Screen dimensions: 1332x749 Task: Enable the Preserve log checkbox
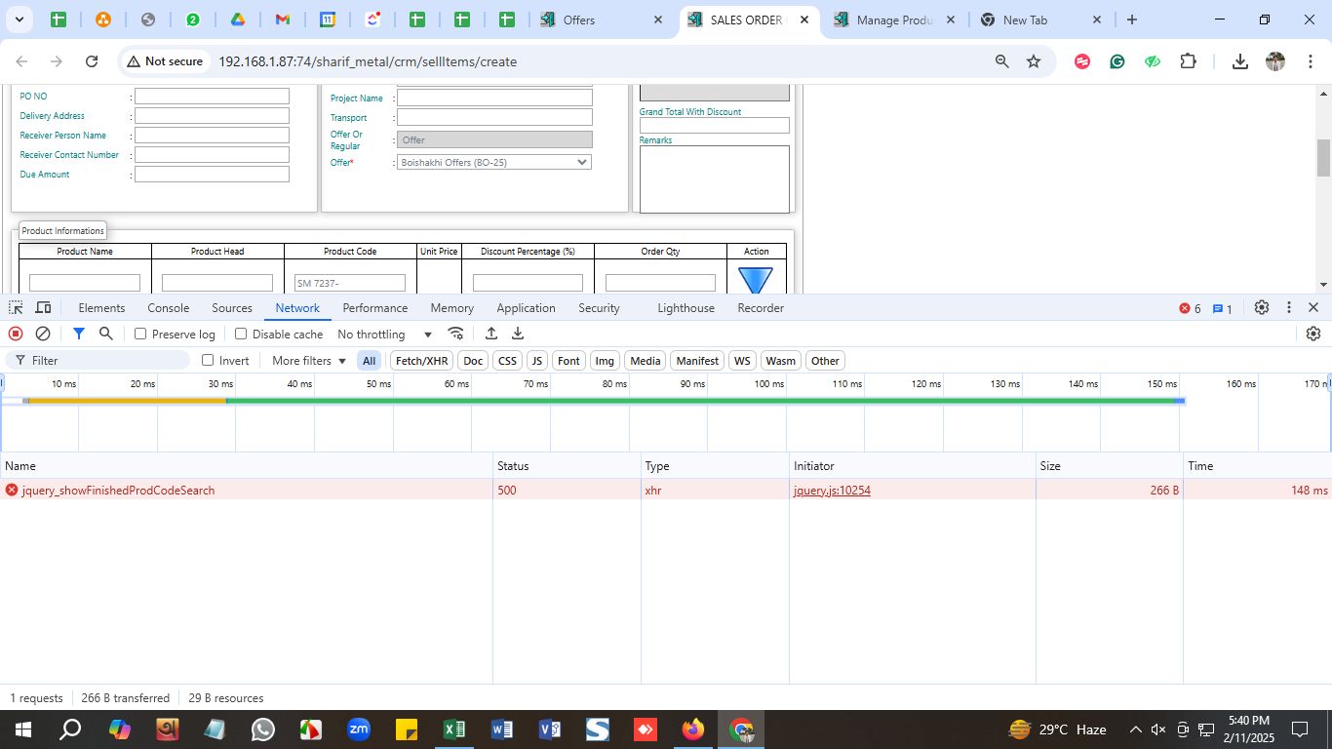[140, 334]
